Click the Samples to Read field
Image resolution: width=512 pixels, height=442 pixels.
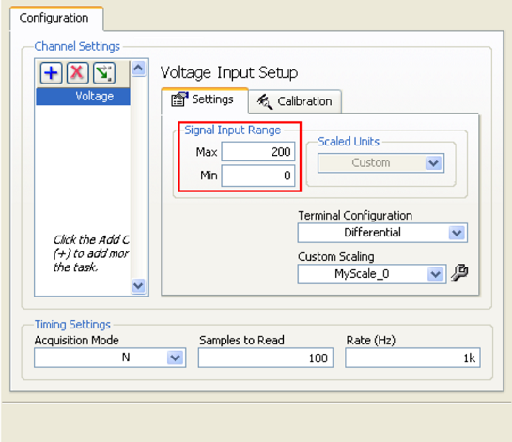[266, 358]
